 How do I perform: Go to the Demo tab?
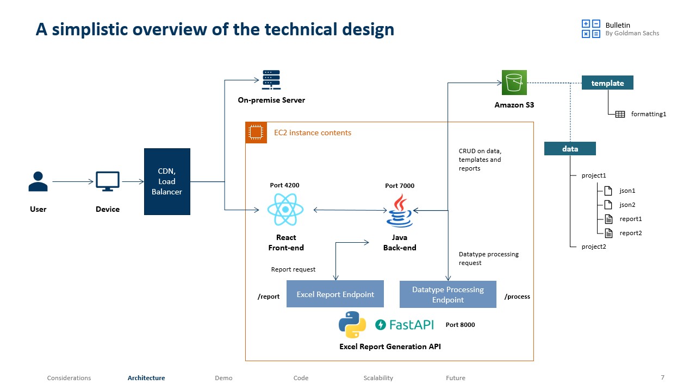pos(223,378)
